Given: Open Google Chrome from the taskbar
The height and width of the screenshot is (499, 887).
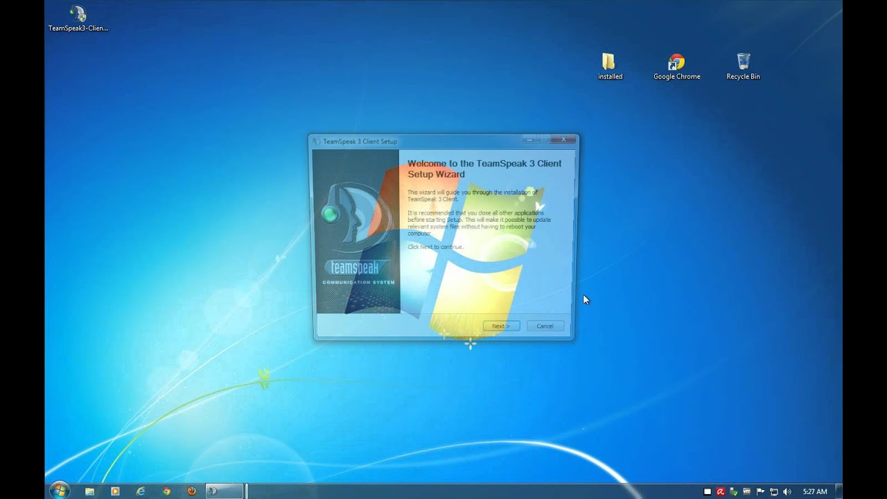Looking at the screenshot, I should coord(166,491).
